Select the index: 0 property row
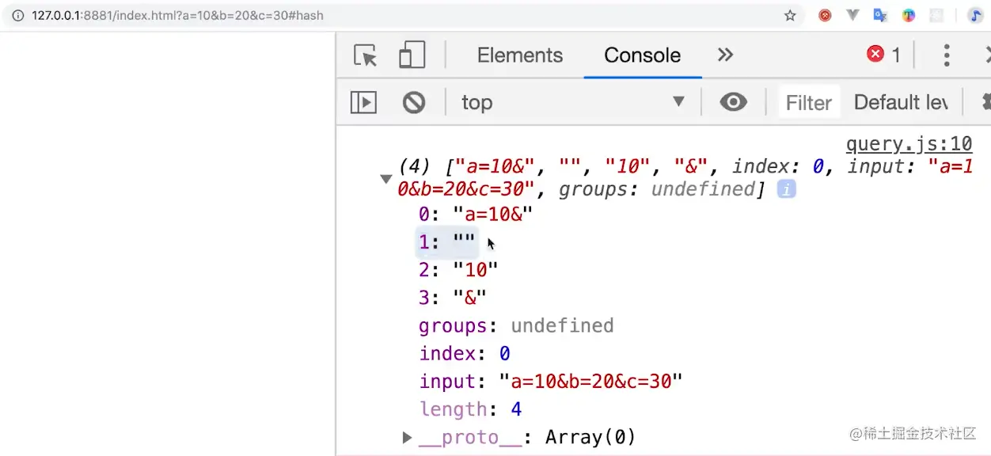Image resolution: width=991 pixels, height=456 pixels. coord(465,353)
